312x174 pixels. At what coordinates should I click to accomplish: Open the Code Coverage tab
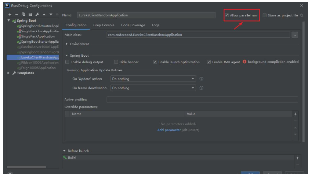133,25
